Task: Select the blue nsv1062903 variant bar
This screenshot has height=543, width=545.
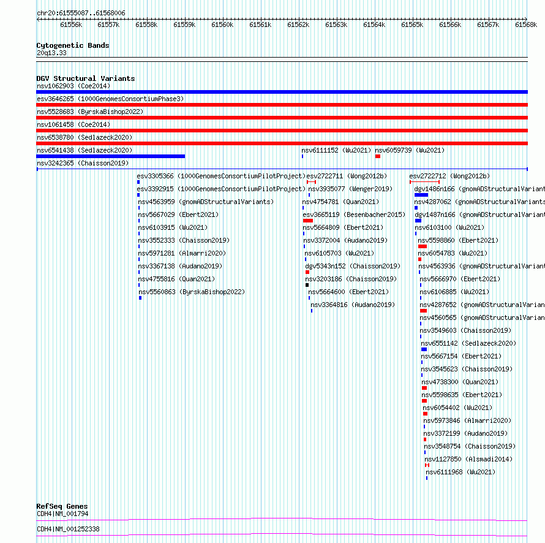Action: pyautogui.click(x=282, y=92)
